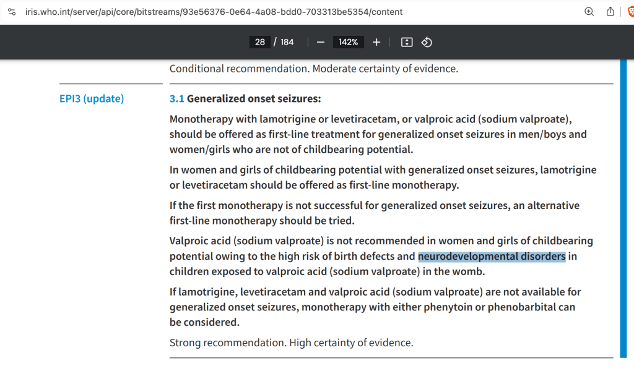Click the EPI3 (update) label

pyautogui.click(x=92, y=99)
